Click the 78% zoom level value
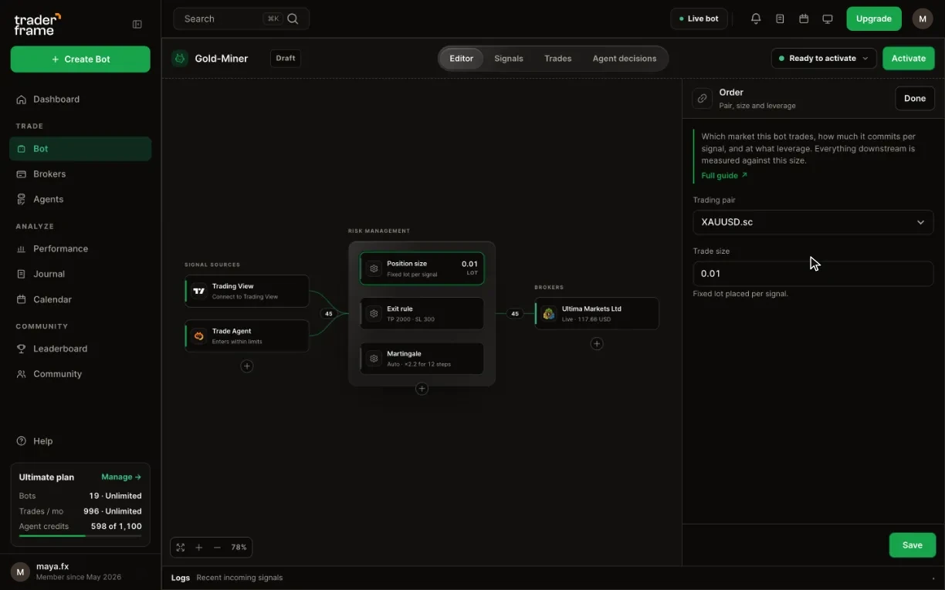 239,548
